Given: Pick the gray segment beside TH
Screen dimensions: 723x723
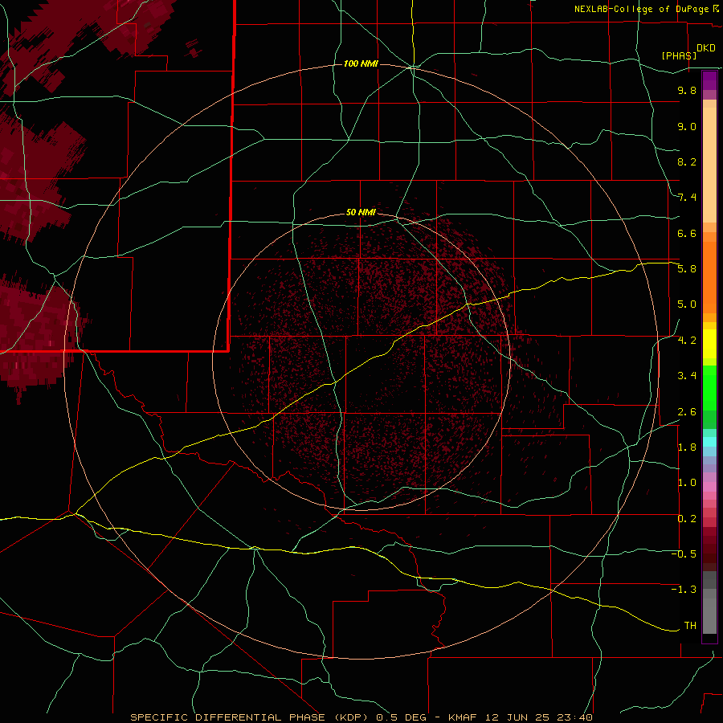Looking at the screenshot, I should click(709, 615).
